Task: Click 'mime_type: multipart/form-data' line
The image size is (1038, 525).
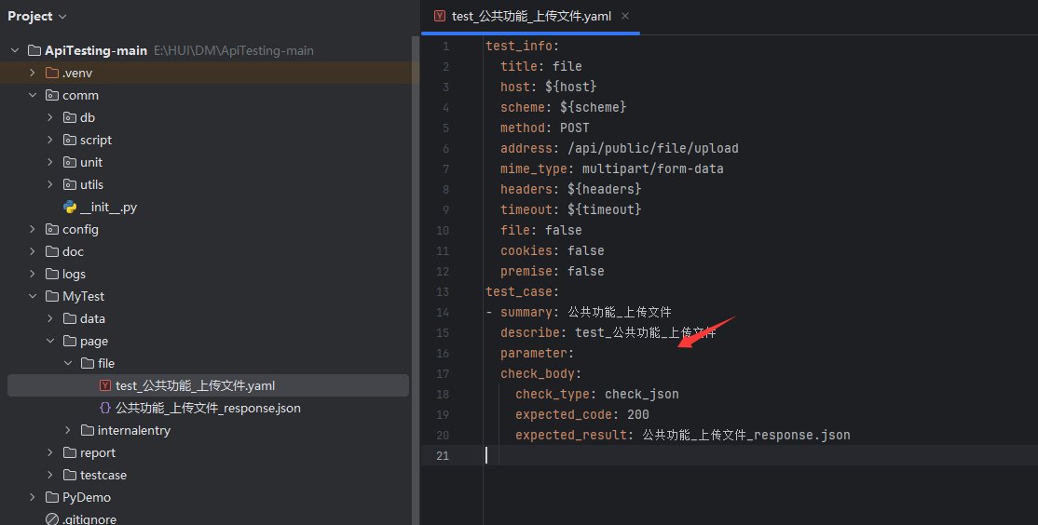Action: click(611, 169)
